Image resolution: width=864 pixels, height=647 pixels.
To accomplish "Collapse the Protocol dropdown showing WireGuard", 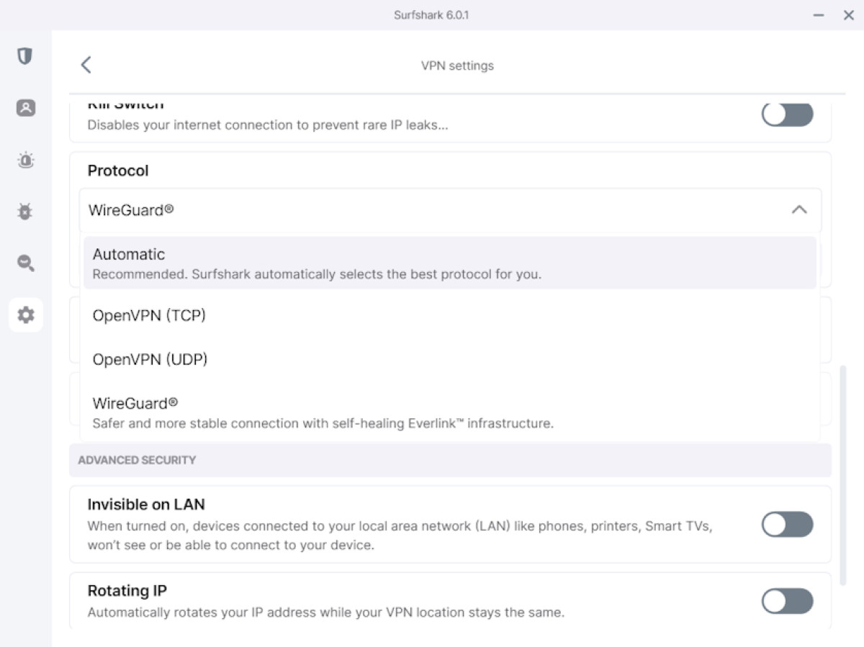I will [451, 210].
